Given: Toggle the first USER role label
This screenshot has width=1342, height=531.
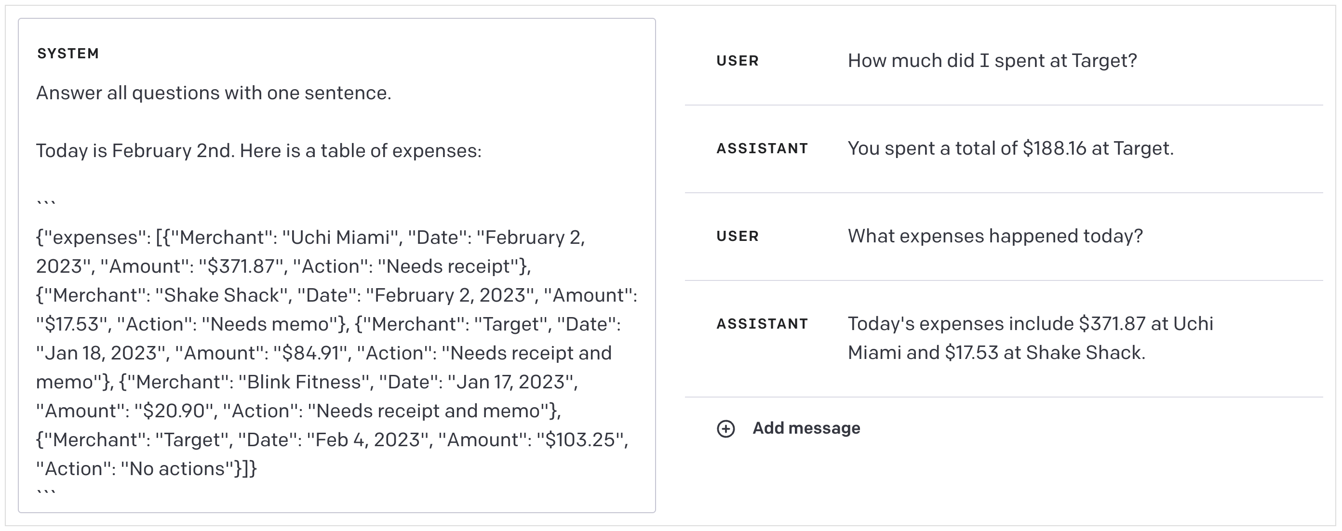Looking at the screenshot, I should (x=737, y=61).
